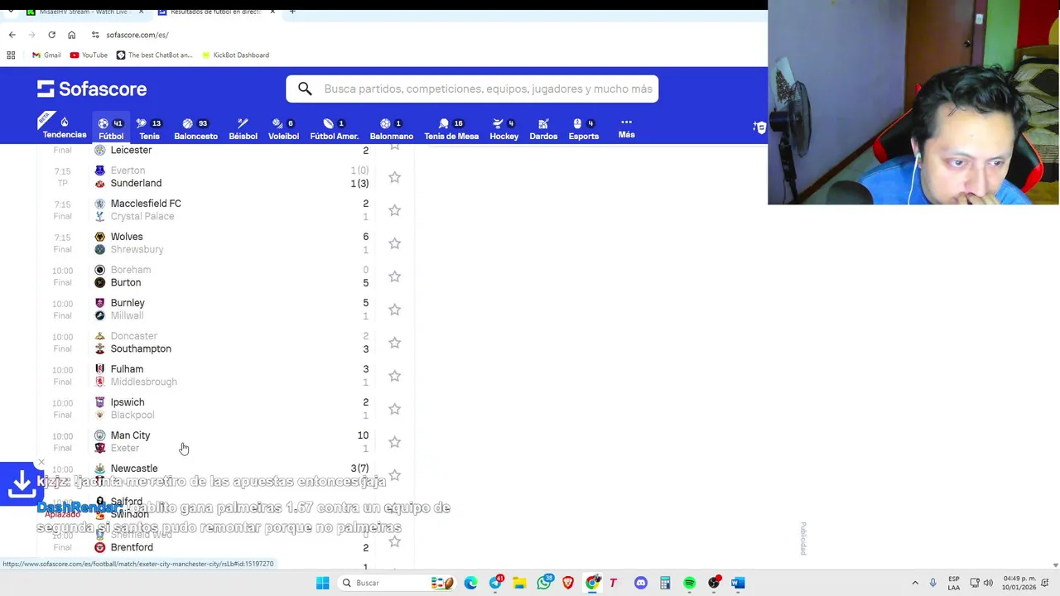The width and height of the screenshot is (1060, 596).
Task: Open The best ChatBot bookmark
Action: [154, 55]
